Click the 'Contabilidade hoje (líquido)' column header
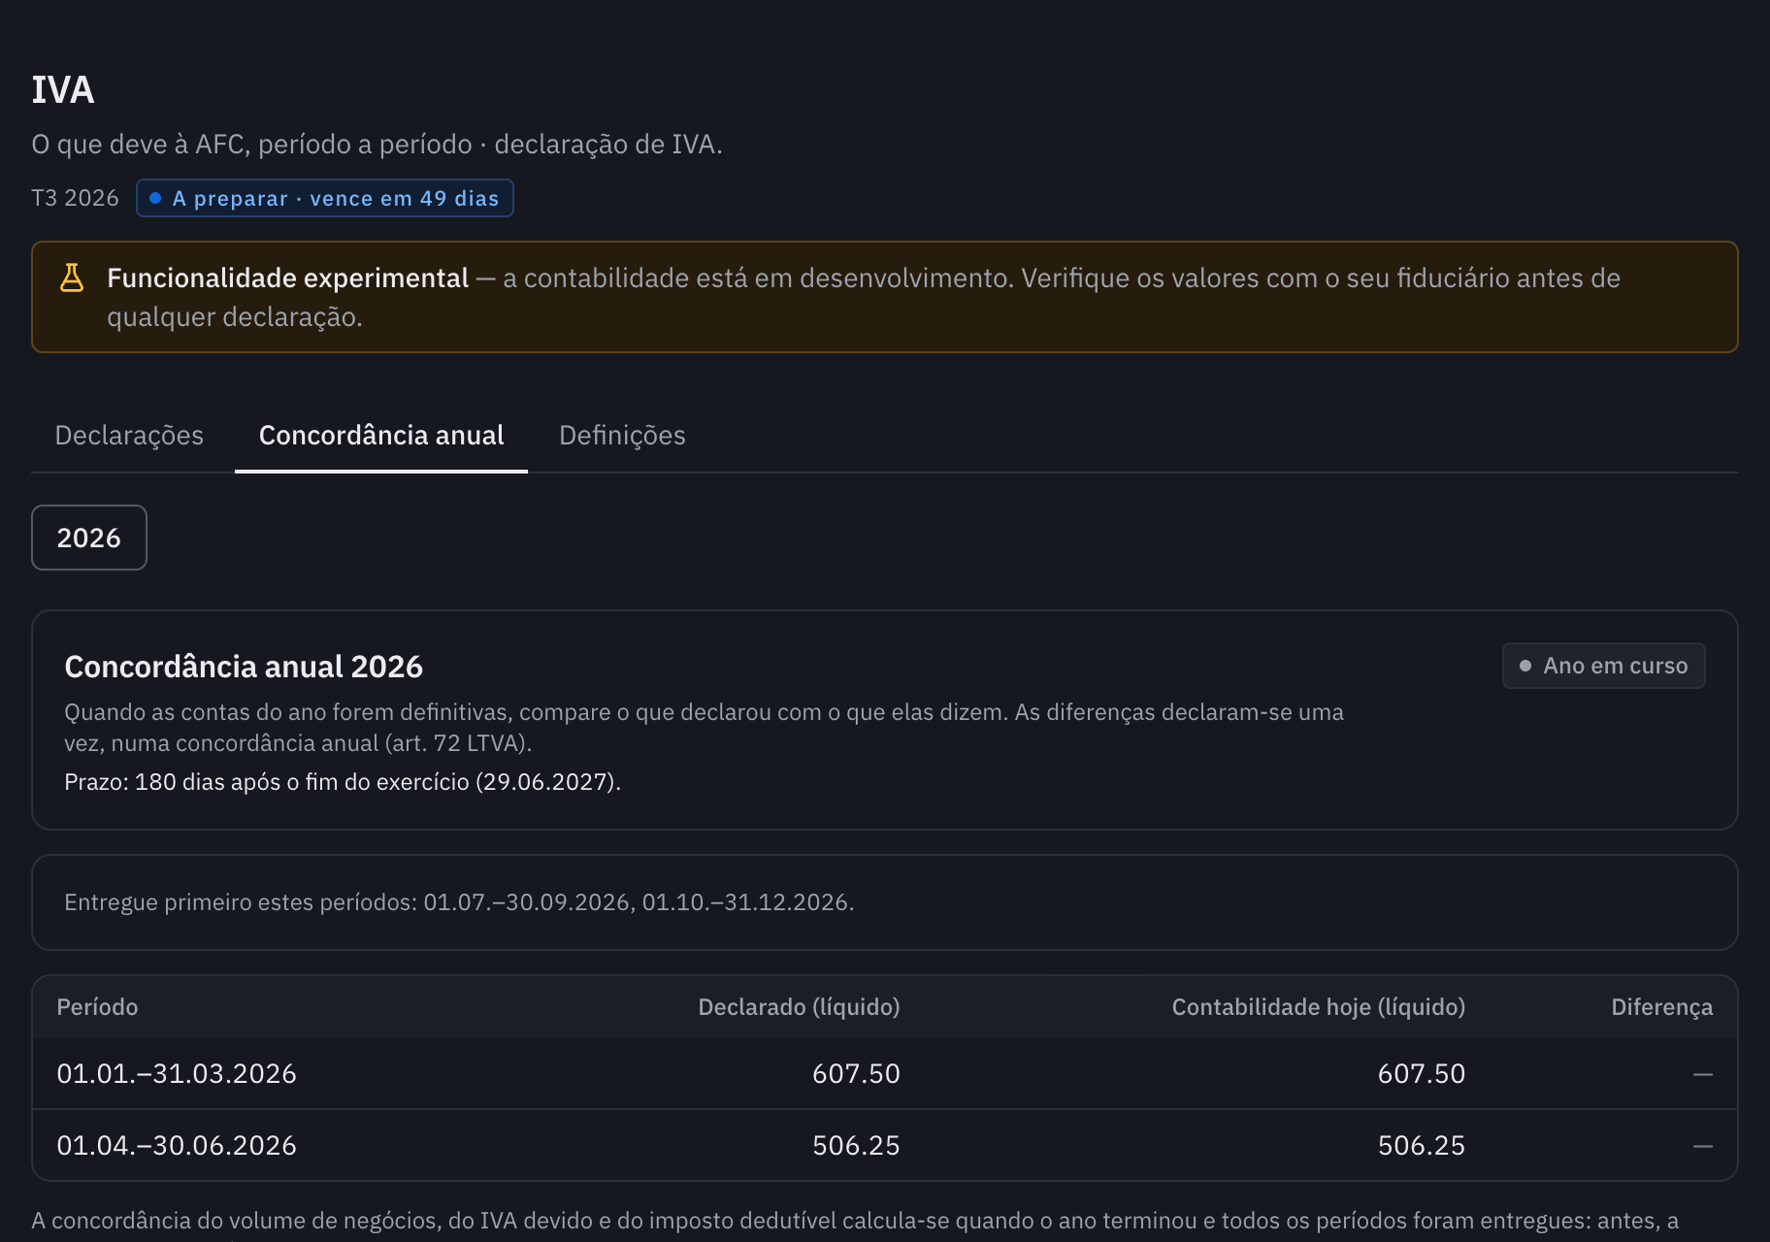Screen dimensions: 1770x1242 (1319, 1007)
